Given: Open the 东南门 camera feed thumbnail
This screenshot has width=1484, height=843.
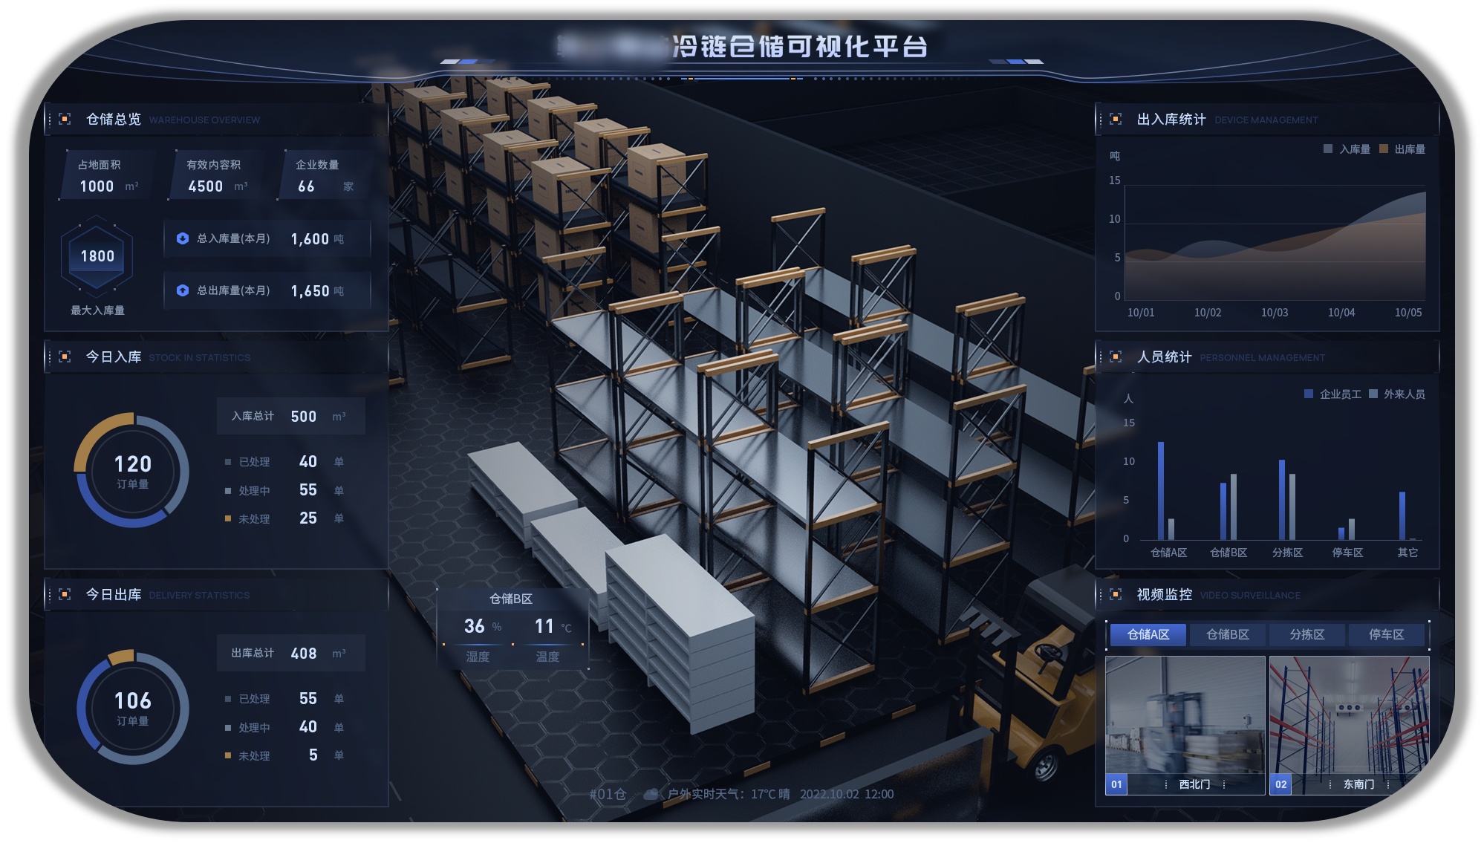Looking at the screenshot, I should 1349,726.
